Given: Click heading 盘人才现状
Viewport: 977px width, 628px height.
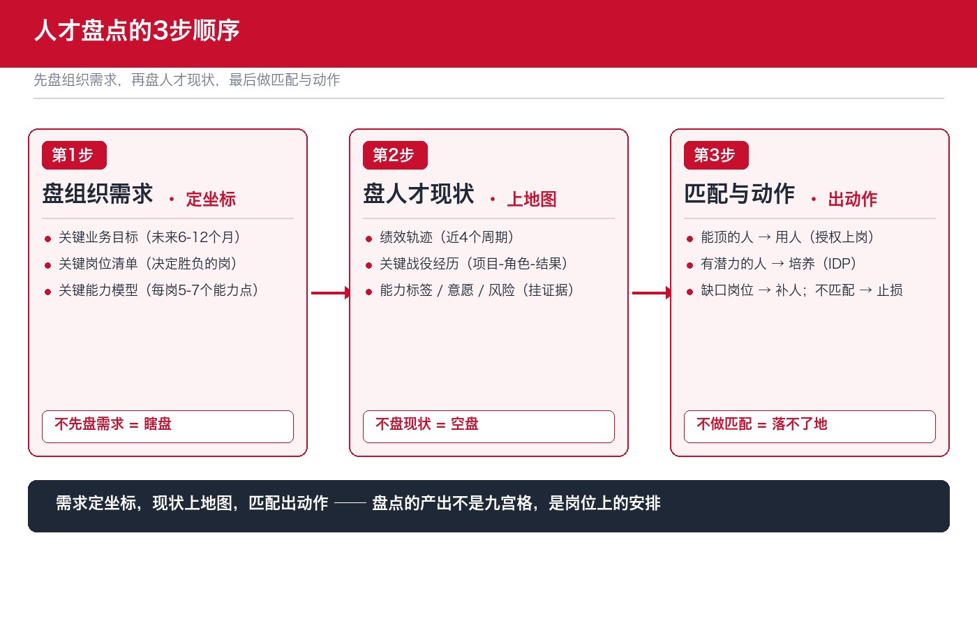Looking at the screenshot, I should click(419, 193).
